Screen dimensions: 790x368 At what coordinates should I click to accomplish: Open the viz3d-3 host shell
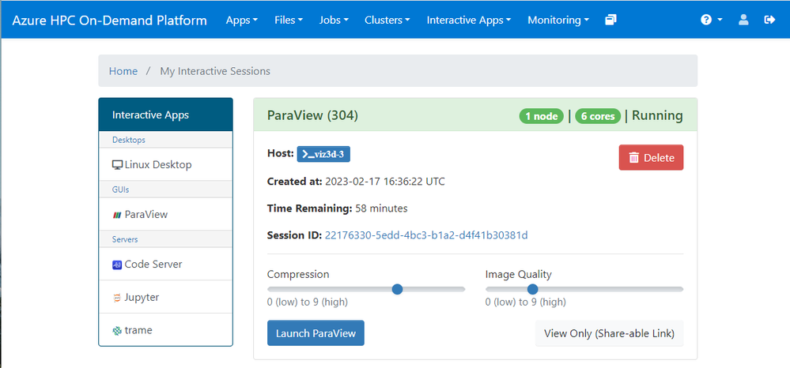[323, 153]
